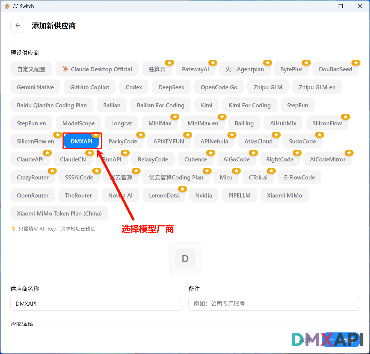Screen dimensions: 370x354
Task: Select the highlighted DMXAPI preset
Action: (x=81, y=141)
